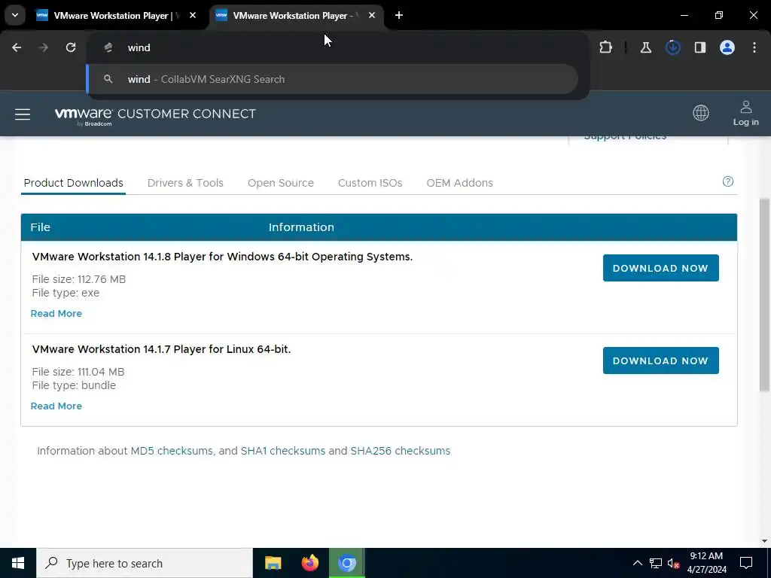The image size is (771, 578).
Task: Open Firefox from taskbar
Action: (309, 563)
